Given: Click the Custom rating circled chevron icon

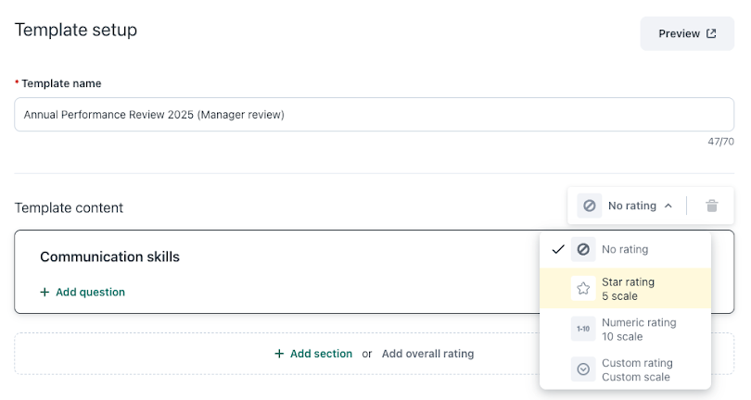Looking at the screenshot, I should (583, 369).
